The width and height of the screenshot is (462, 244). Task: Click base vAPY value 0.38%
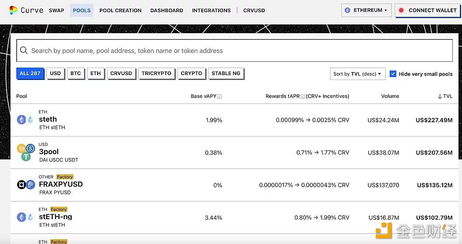(x=213, y=153)
